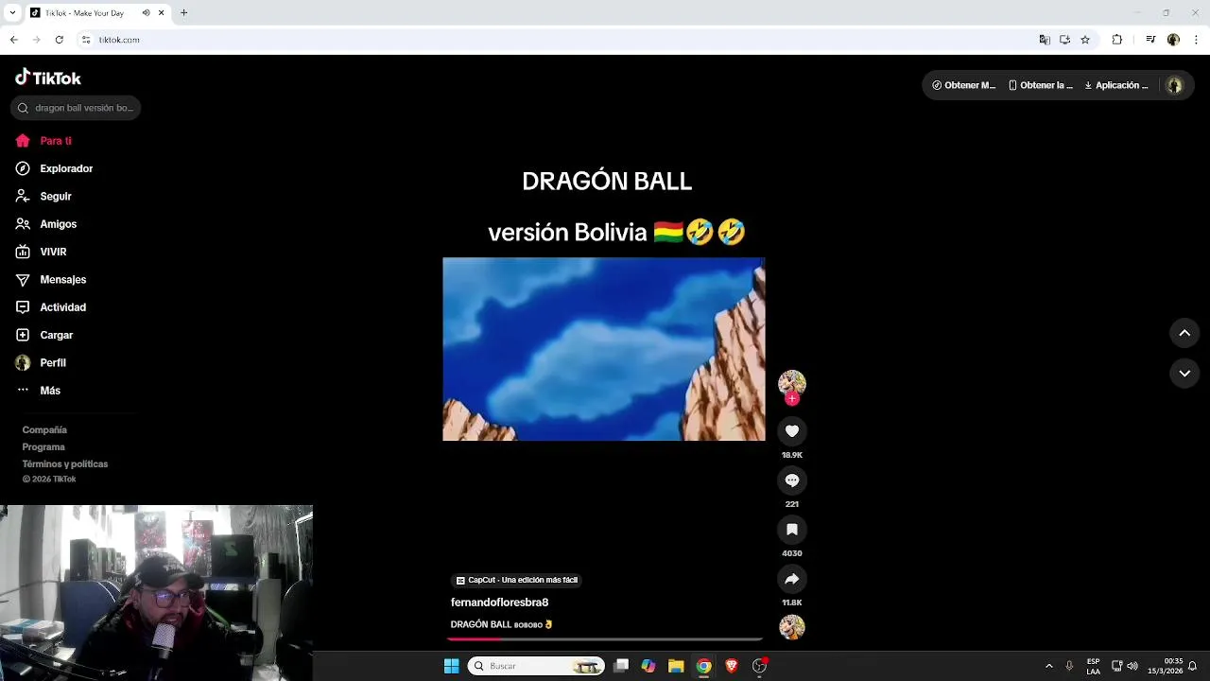Focus the TikTok search field
This screenshot has width=1210, height=681.
coord(76,108)
